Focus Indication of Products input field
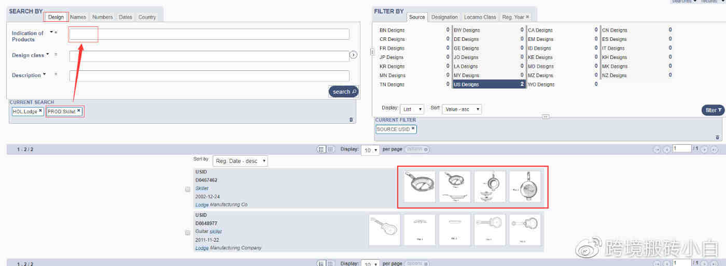Image resolution: width=726 pixels, height=266 pixels. click(x=209, y=34)
